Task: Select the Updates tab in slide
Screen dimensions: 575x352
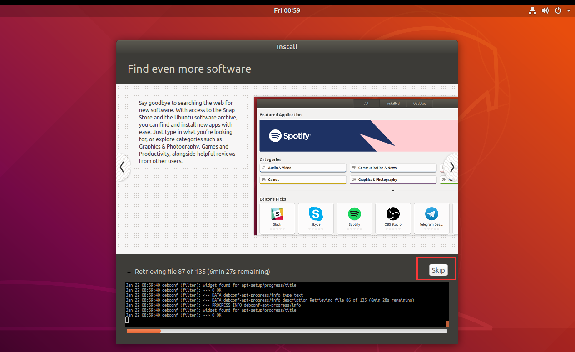Action: coord(420,104)
